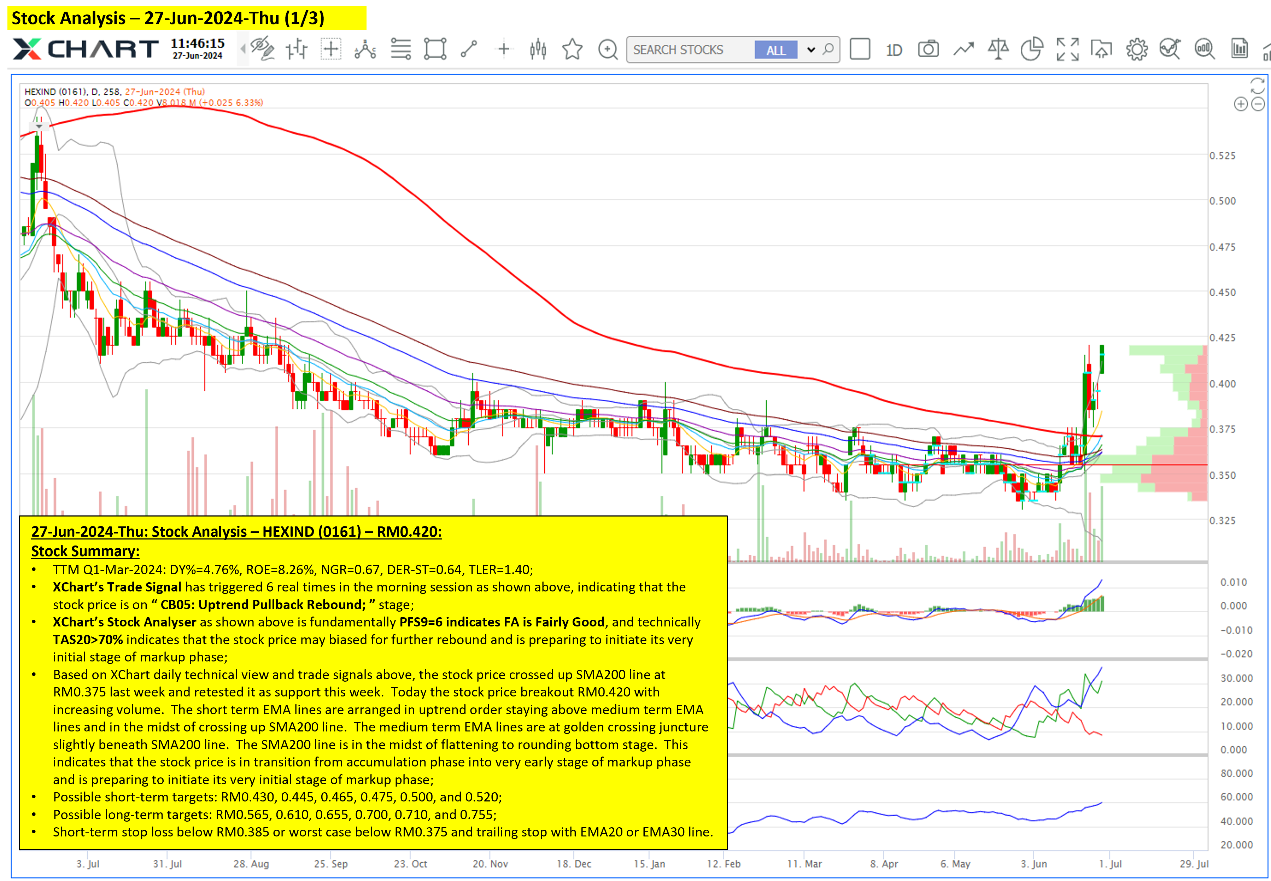Toggle the empty square checkbox in toolbar
The image size is (1271, 881).
tap(860, 49)
